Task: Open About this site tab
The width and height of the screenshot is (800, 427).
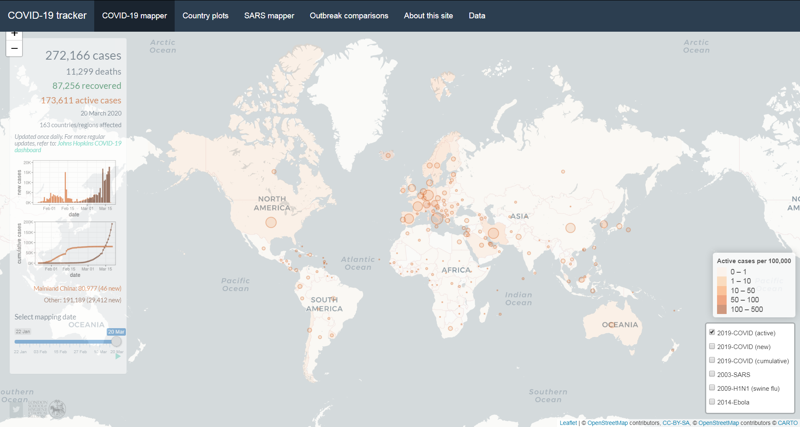Action: coord(428,16)
